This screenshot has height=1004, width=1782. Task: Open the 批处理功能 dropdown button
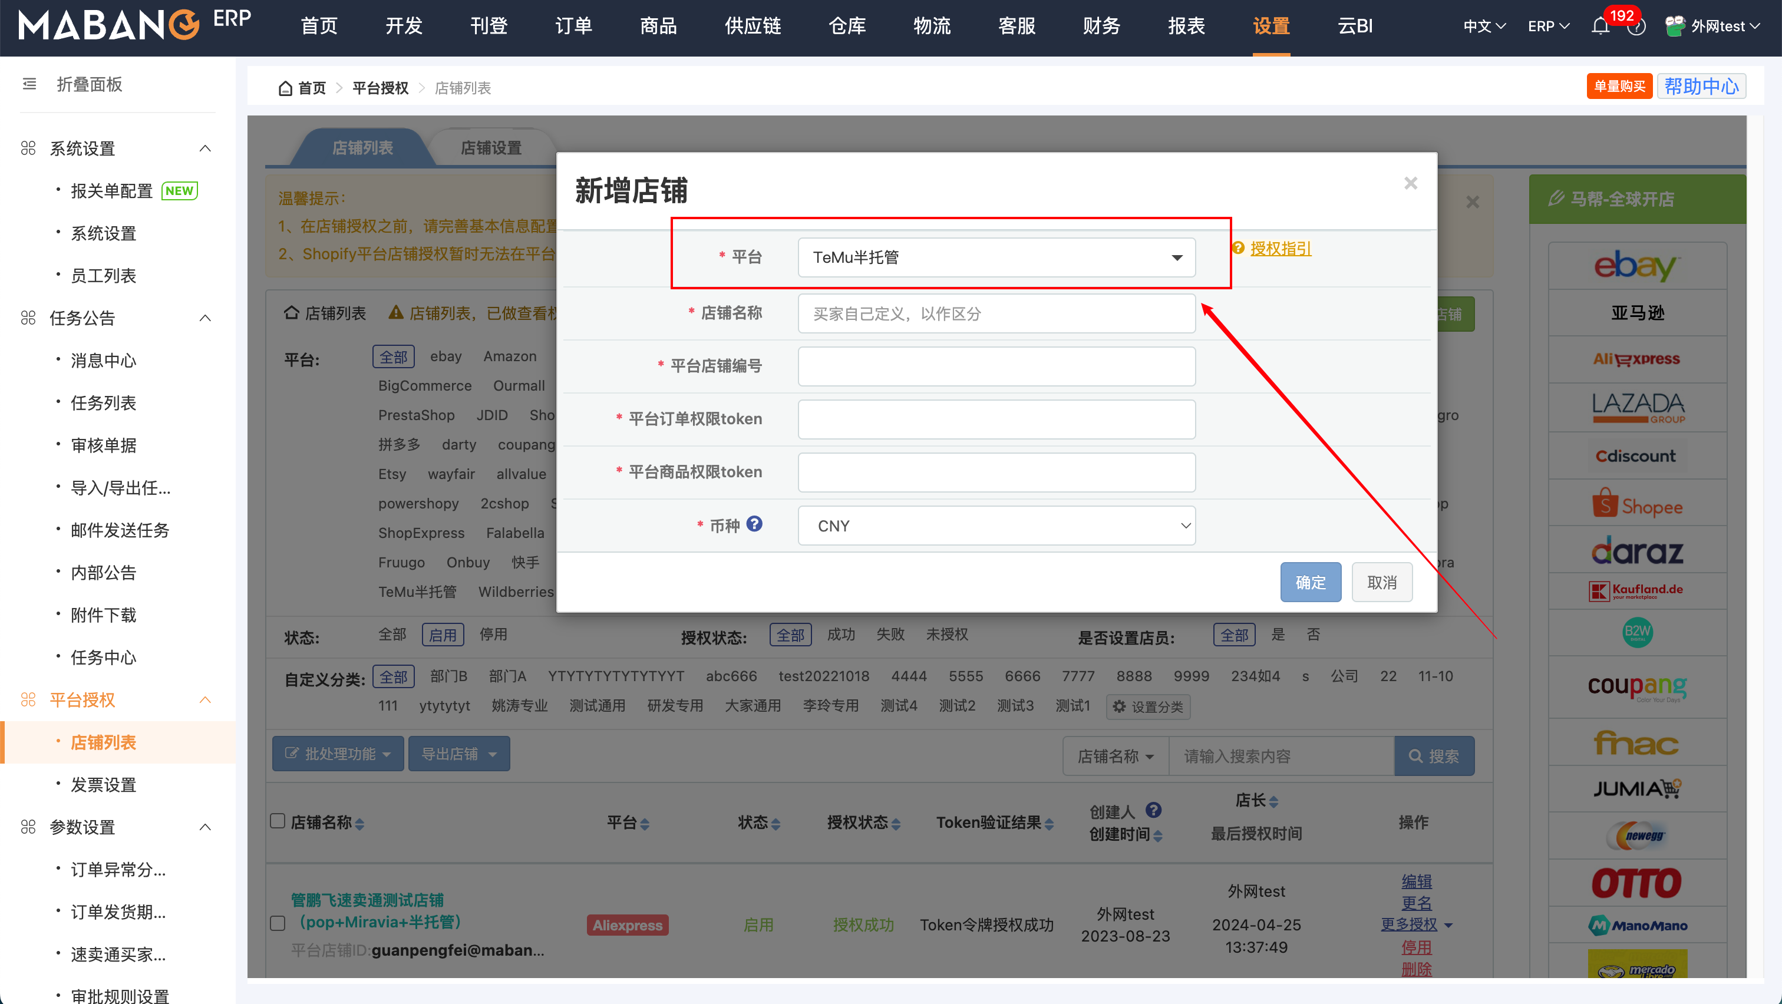[338, 754]
